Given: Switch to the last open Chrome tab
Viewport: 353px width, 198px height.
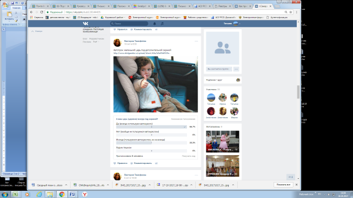Looking at the screenshot, I should pyautogui.click(x=263, y=6).
